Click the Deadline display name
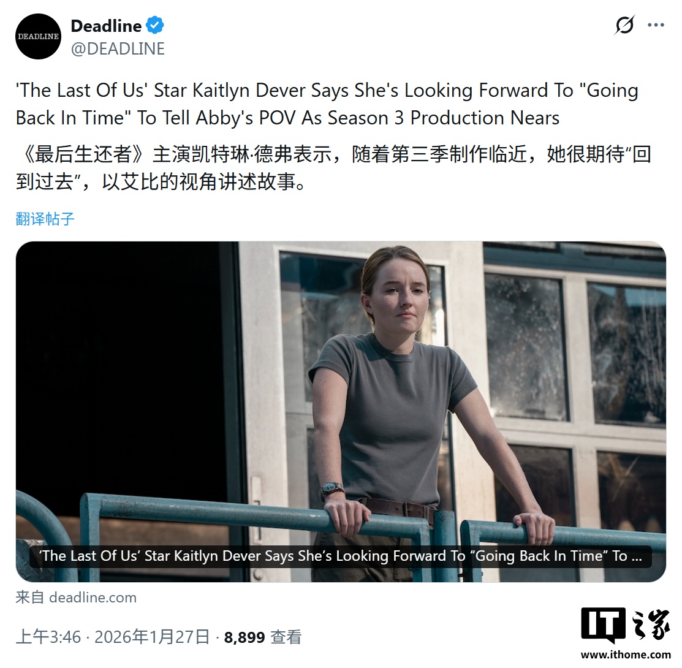The width and height of the screenshot is (682, 668). click(x=106, y=26)
